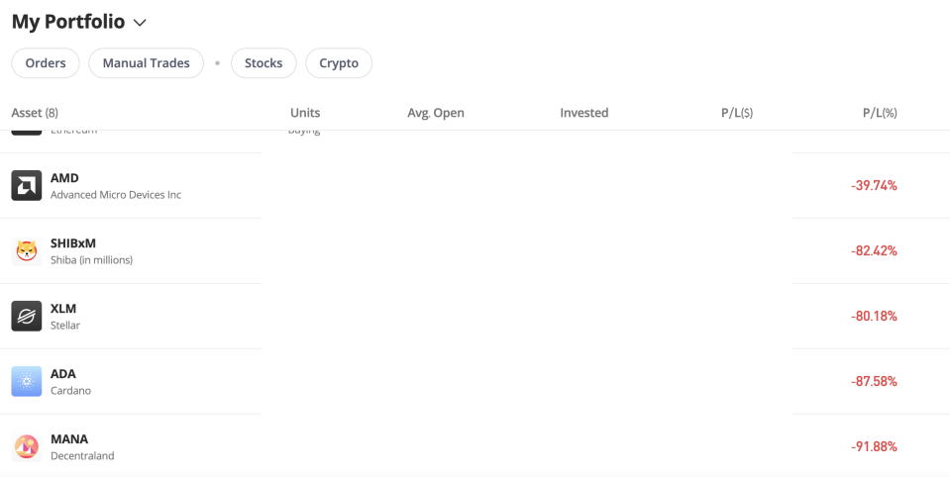Open the ADA ticker name

(x=63, y=374)
